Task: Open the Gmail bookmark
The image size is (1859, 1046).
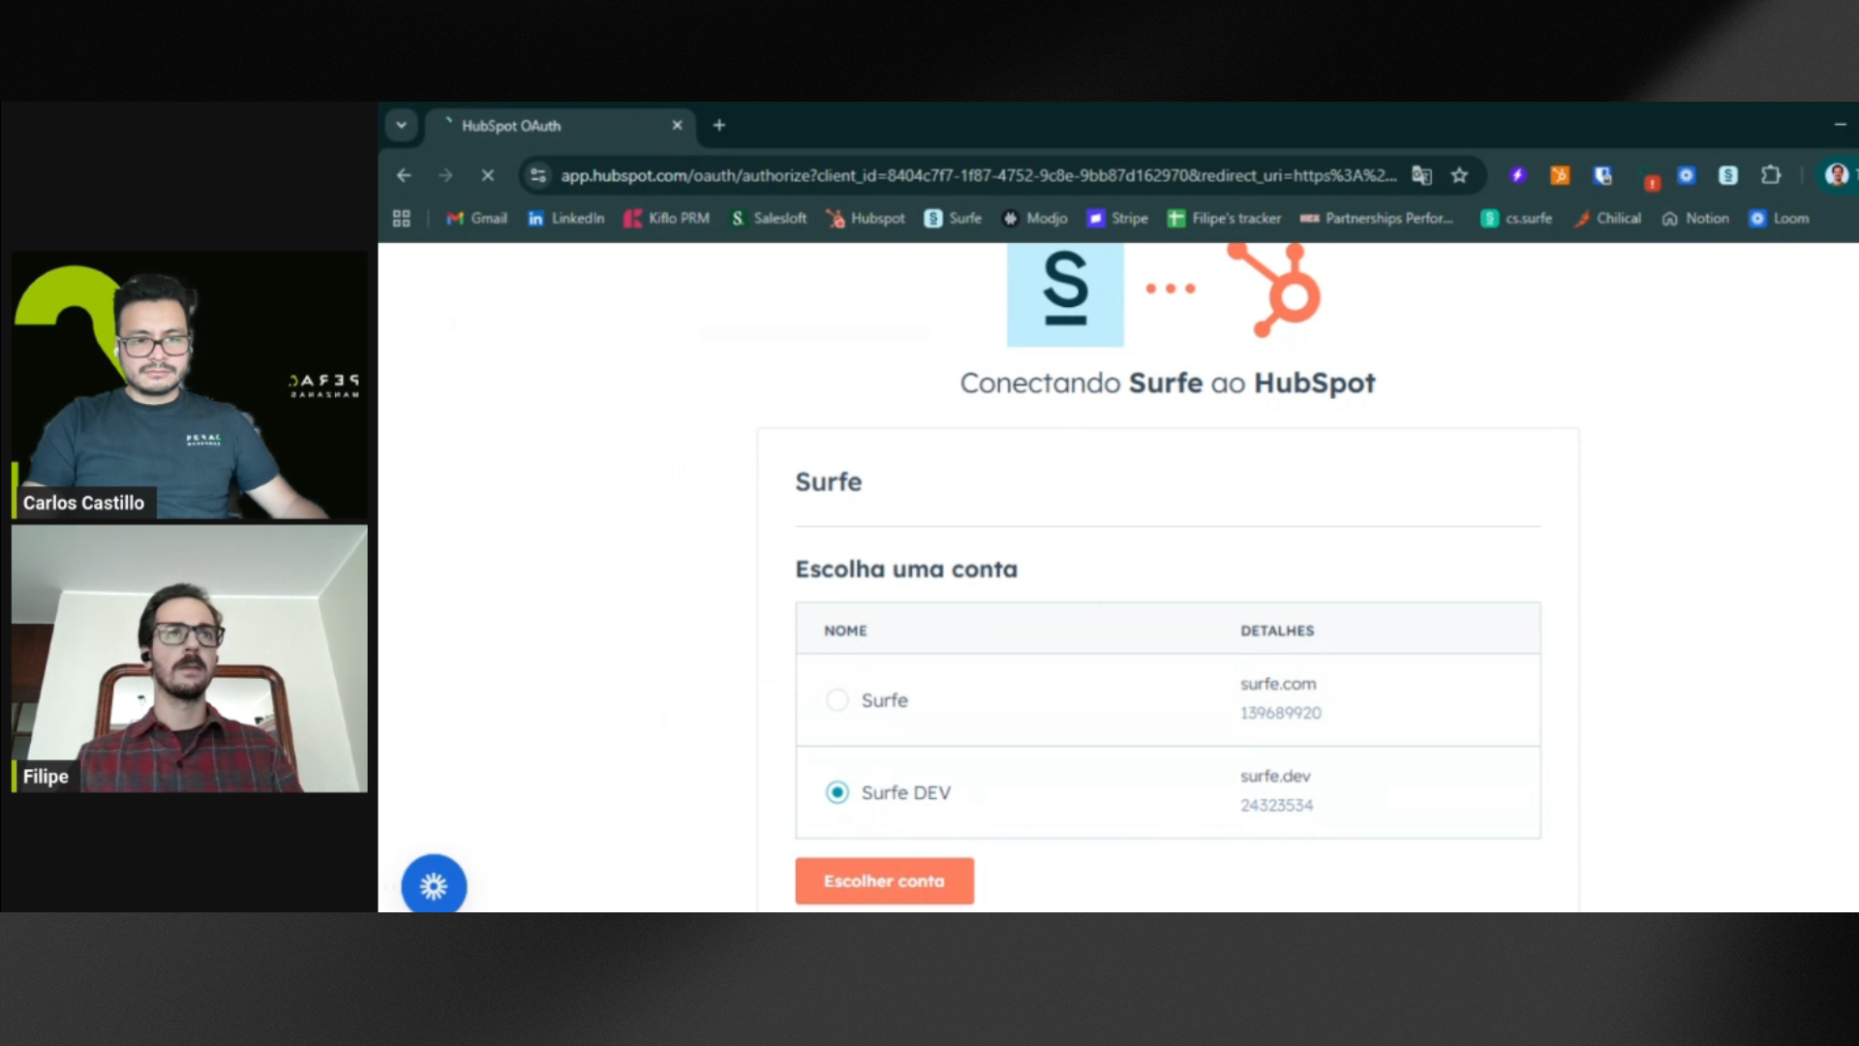Action: point(476,219)
